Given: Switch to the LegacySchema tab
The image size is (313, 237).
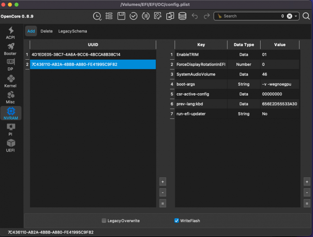Looking at the screenshot, I should tap(73, 31).
